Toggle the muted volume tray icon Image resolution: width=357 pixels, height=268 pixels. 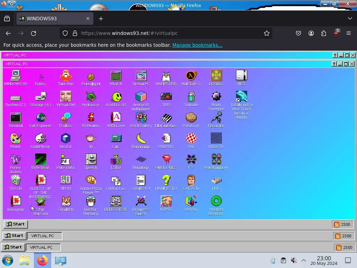294,260
